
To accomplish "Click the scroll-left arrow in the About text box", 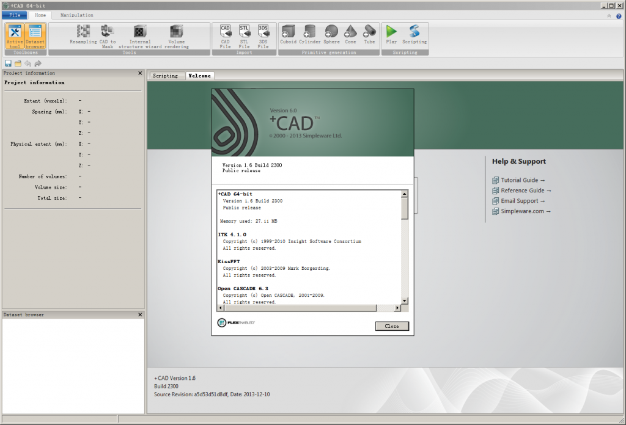I will tap(221, 308).
